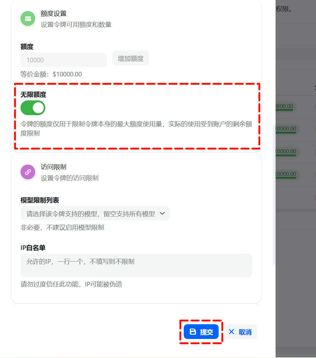Click the purple link icon beside 访问限制
Screen dimensions: 316x358
[28, 172]
